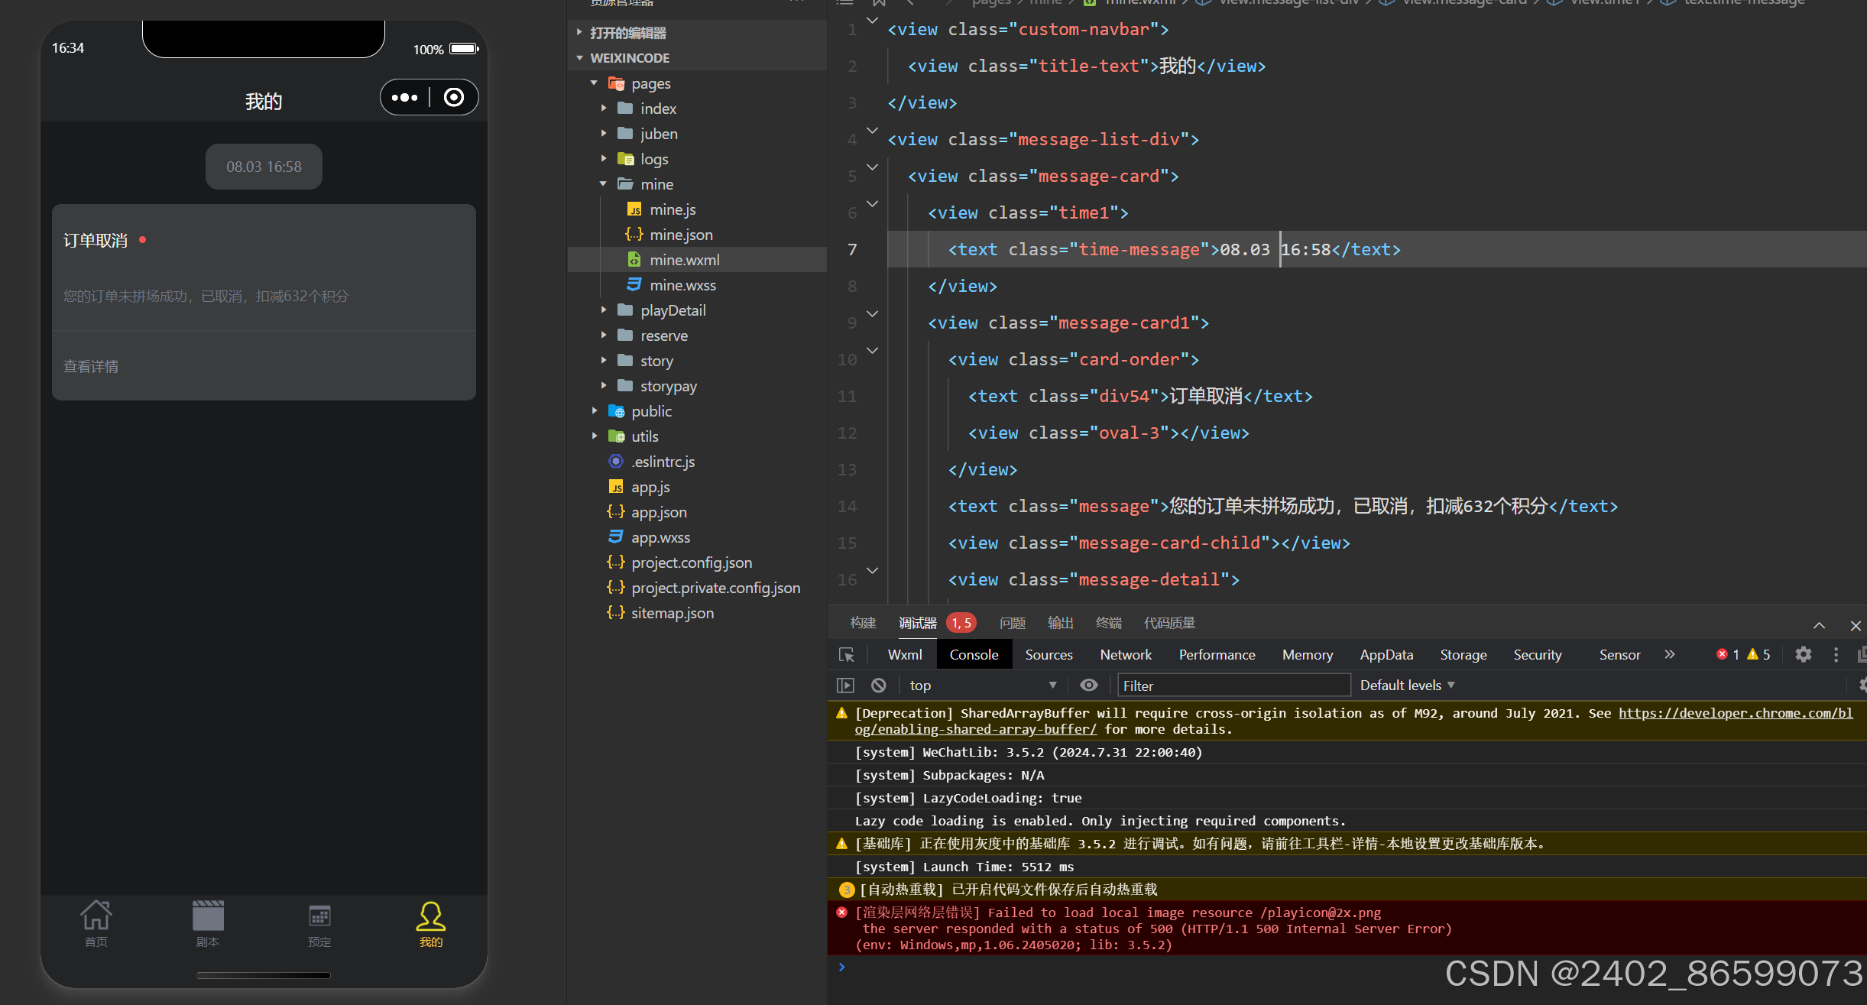Click the element inspector arrow icon

[x=847, y=655]
